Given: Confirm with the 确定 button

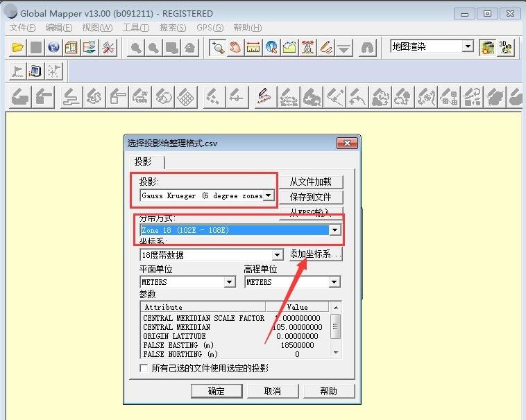Looking at the screenshot, I should [217, 391].
